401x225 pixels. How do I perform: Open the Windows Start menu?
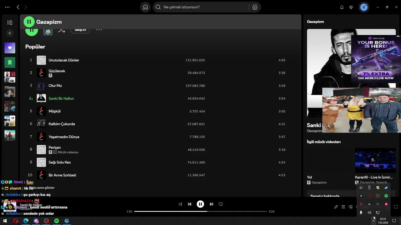tap(5, 221)
